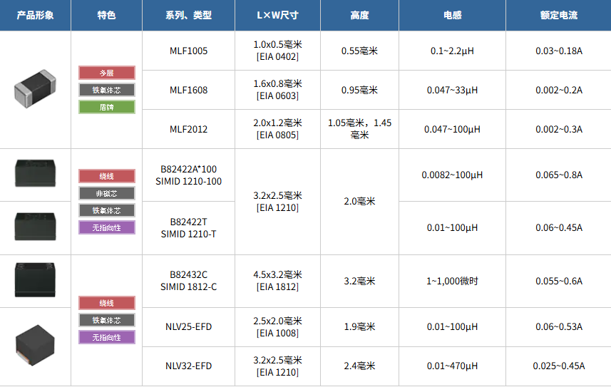
Task: Click the 绕线 tag in the NLV group
Action: (107, 303)
